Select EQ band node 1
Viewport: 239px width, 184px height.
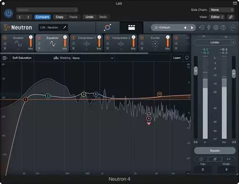[25, 99]
